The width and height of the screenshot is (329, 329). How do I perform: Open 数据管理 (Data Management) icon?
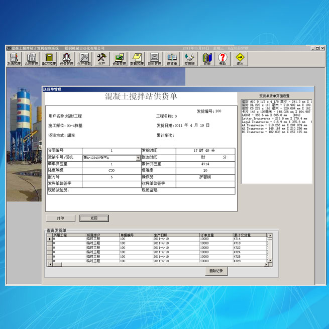[137, 59]
